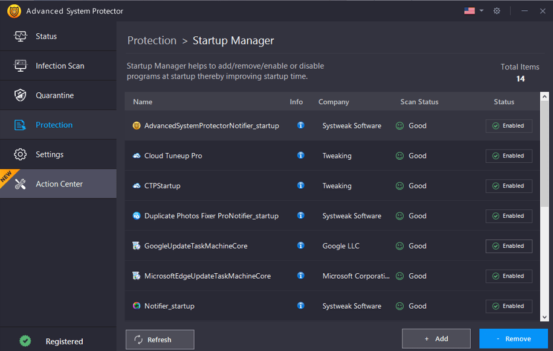Show info for Duplicate Photos Fixer ProNotifier_startup
The width and height of the screenshot is (553, 351).
point(300,215)
